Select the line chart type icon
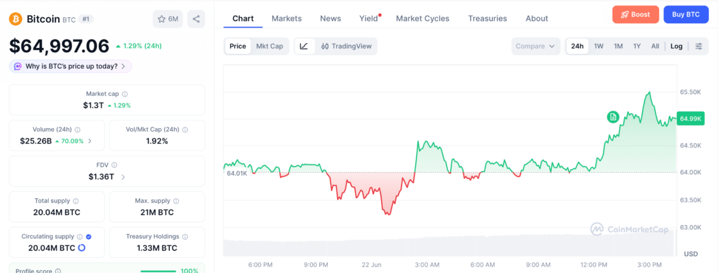Image resolution: width=718 pixels, height=273 pixels. point(304,46)
